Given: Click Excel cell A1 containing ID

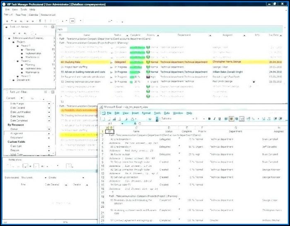Looking at the screenshot, I should (109, 131).
